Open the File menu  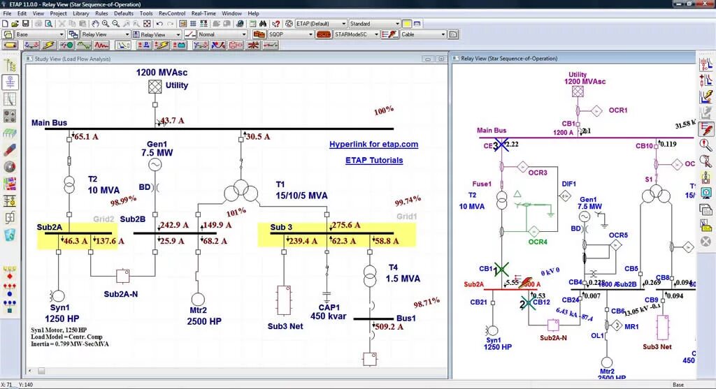pos(7,13)
